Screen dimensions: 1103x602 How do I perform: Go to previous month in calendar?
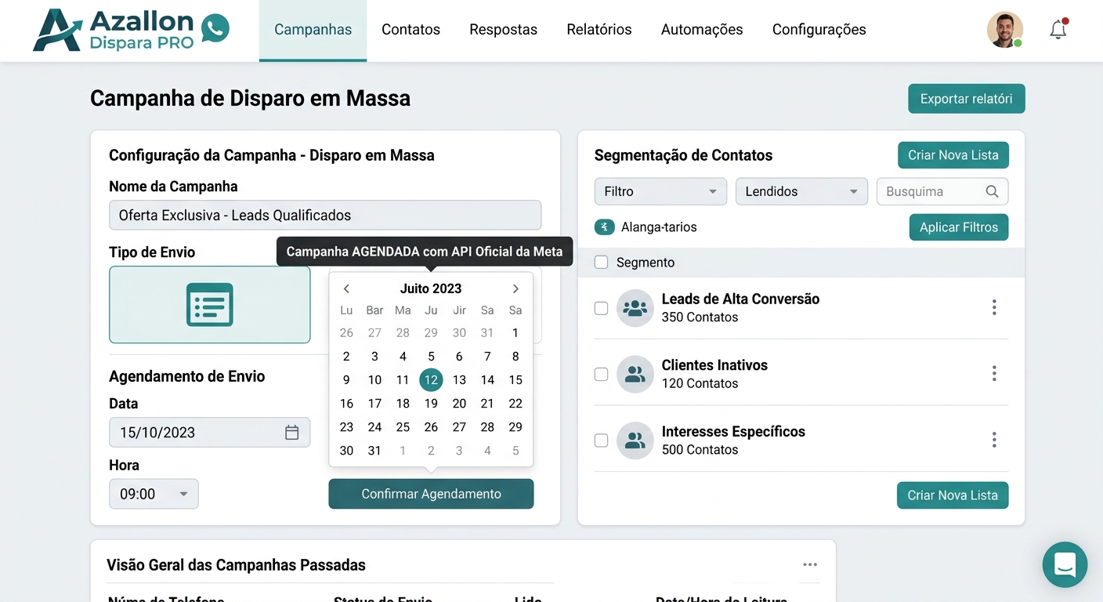[x=346, y=288]
